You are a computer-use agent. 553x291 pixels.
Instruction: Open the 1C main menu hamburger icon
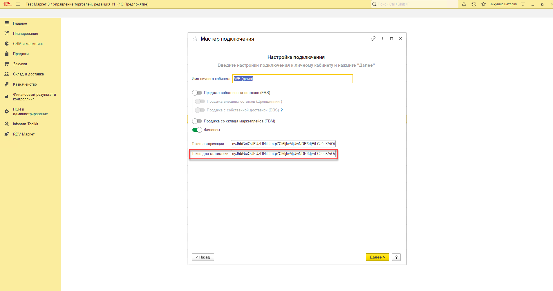(x=18, y=4)
